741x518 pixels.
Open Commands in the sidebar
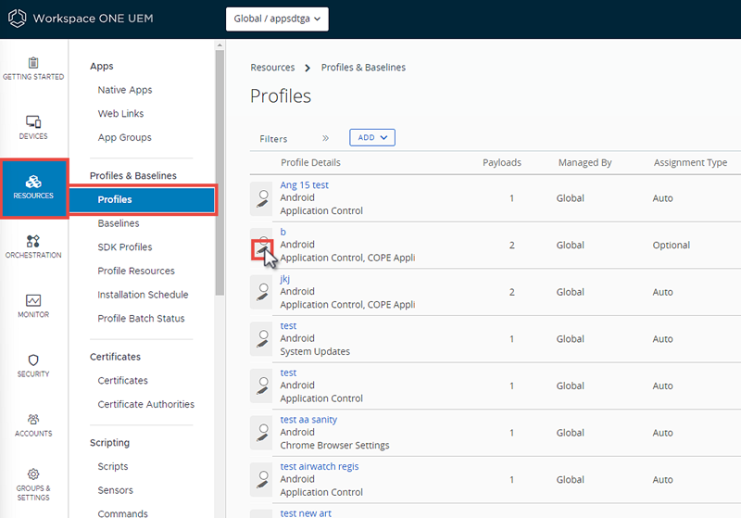pyautogui.click(x=122, y=513)
